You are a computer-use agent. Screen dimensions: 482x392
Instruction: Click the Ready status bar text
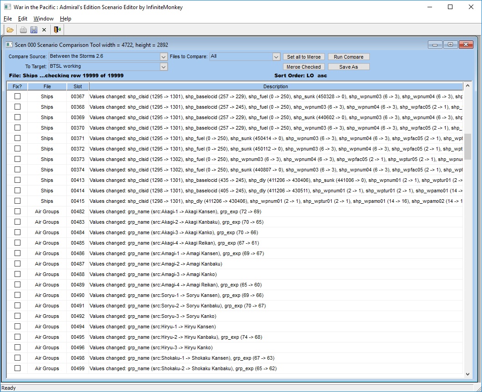click(x=9, y=388)
